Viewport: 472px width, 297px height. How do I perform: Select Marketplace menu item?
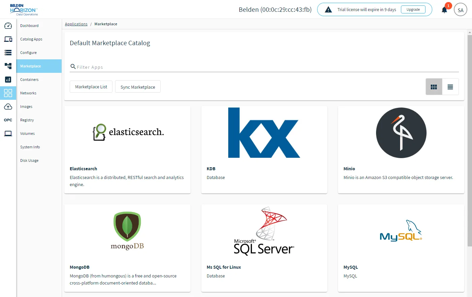(x=39, y=66)
